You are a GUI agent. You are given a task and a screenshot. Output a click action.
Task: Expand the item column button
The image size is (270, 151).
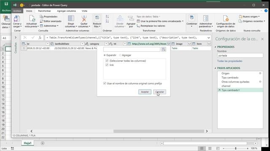pyautogui.click(x=209, y=44)
